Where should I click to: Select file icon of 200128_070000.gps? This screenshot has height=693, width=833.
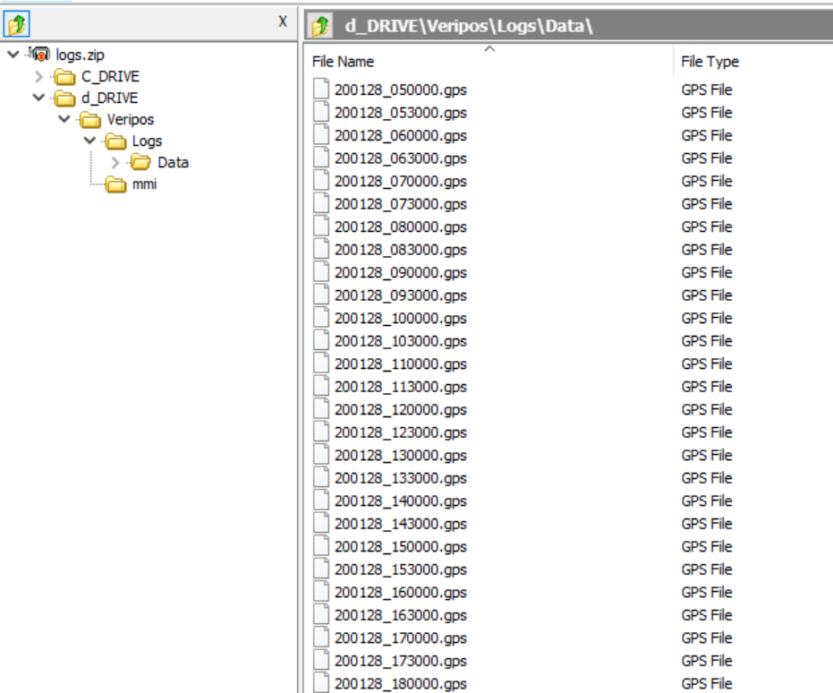tap(321, 180)
